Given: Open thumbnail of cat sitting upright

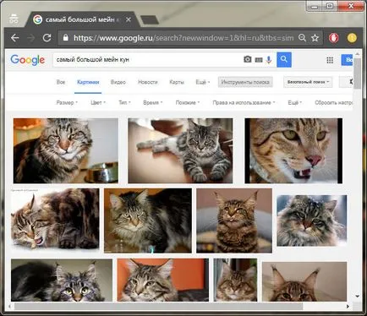Looking at the screenshot, I should [x=234, y=221].
